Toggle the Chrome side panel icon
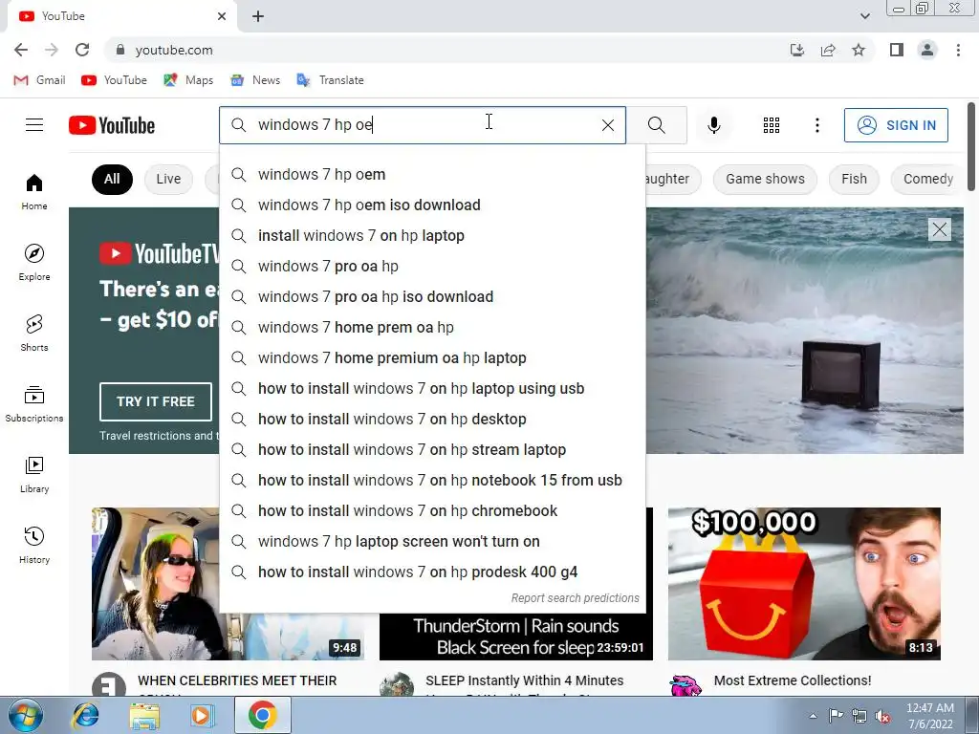 (x=897, y=50)
